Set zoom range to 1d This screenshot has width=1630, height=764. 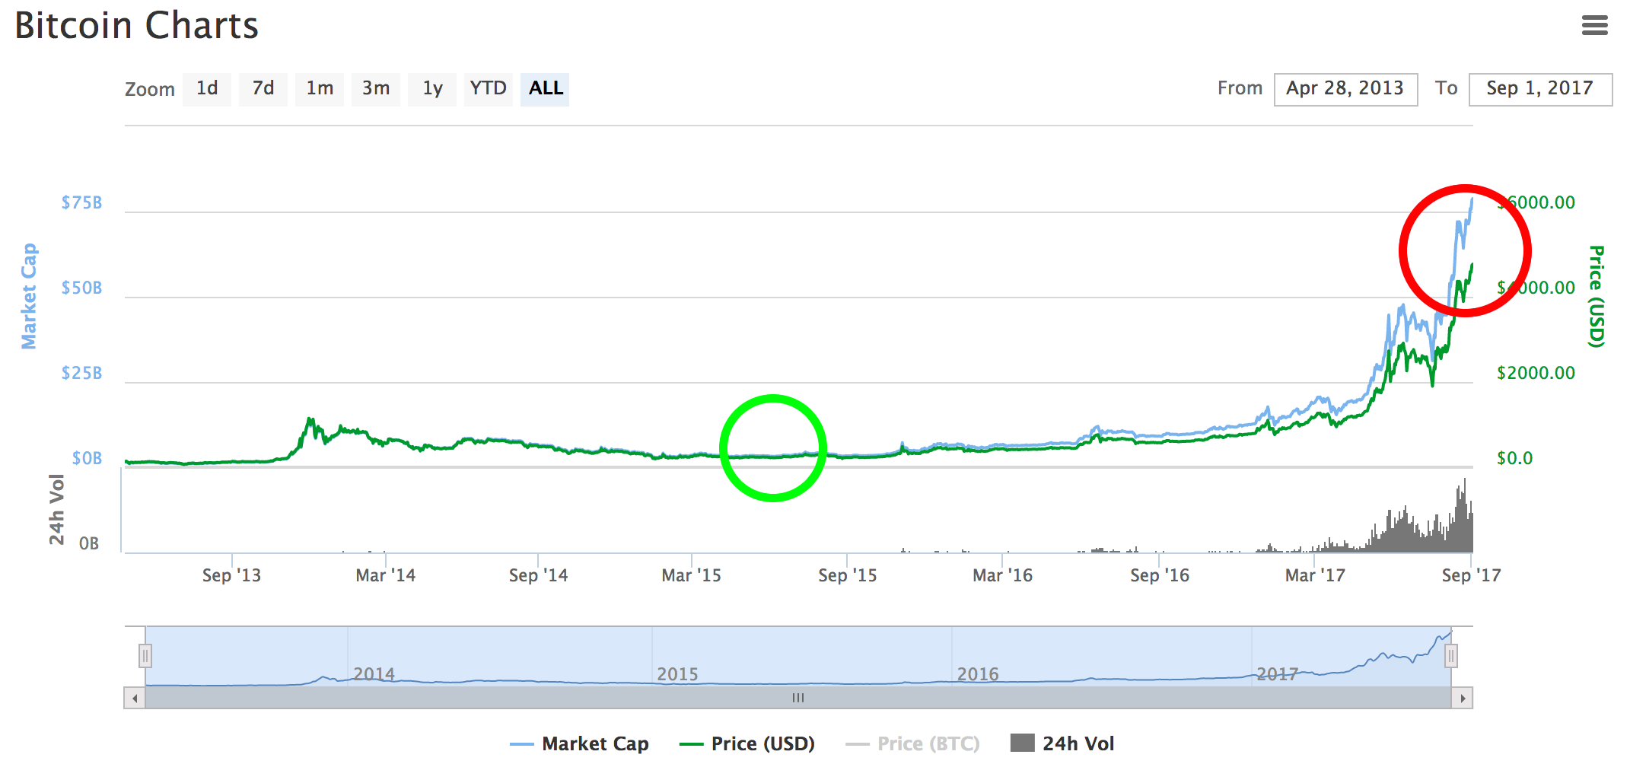tap(207, 89)
